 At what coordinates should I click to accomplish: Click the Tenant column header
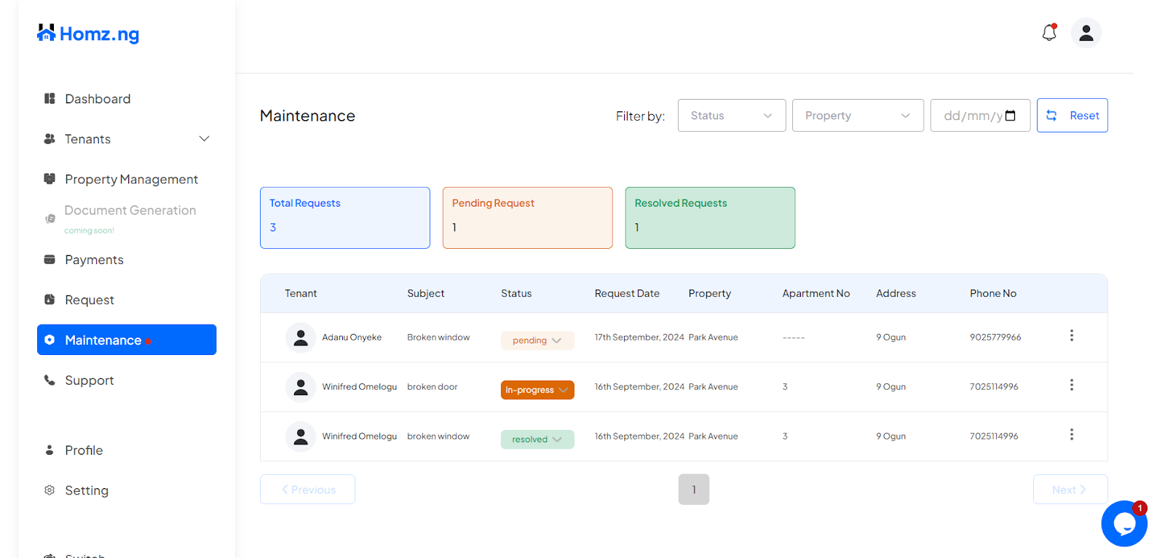pos(301,293)
